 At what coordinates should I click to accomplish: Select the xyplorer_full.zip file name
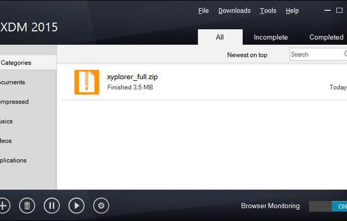(133, 77)
